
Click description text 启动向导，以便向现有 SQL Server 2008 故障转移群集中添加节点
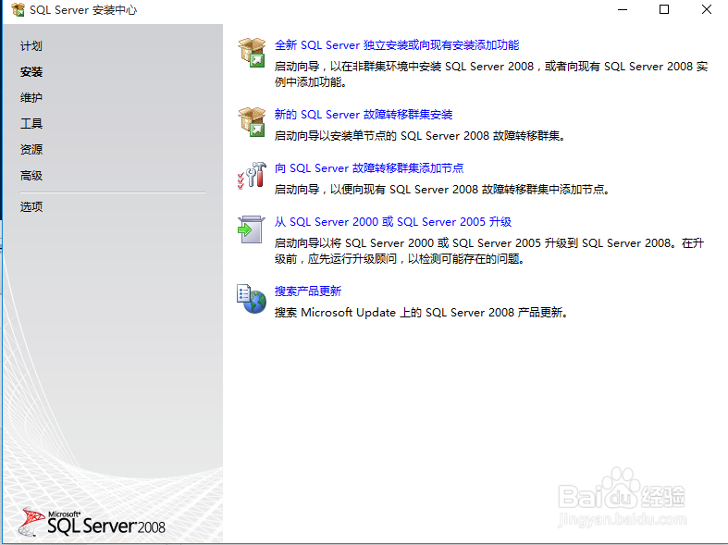(442, 190)
